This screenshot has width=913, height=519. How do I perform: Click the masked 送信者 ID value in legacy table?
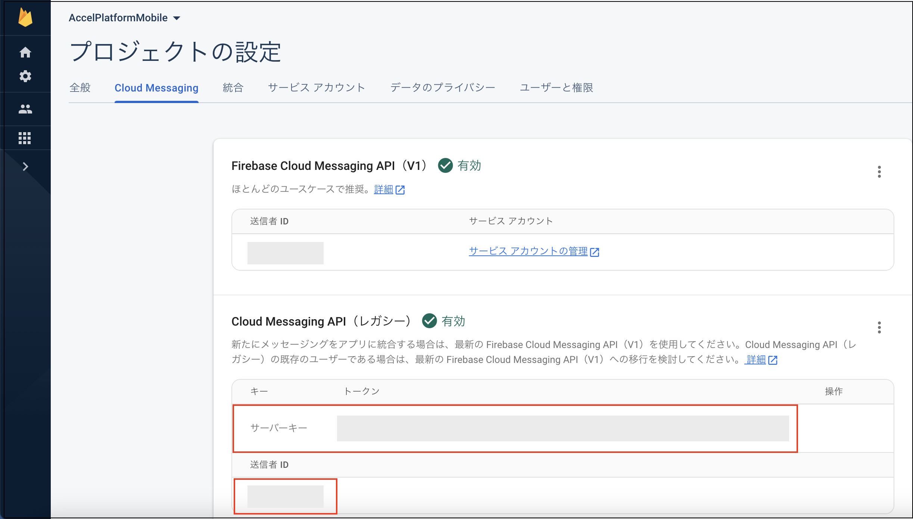[286, 497]
